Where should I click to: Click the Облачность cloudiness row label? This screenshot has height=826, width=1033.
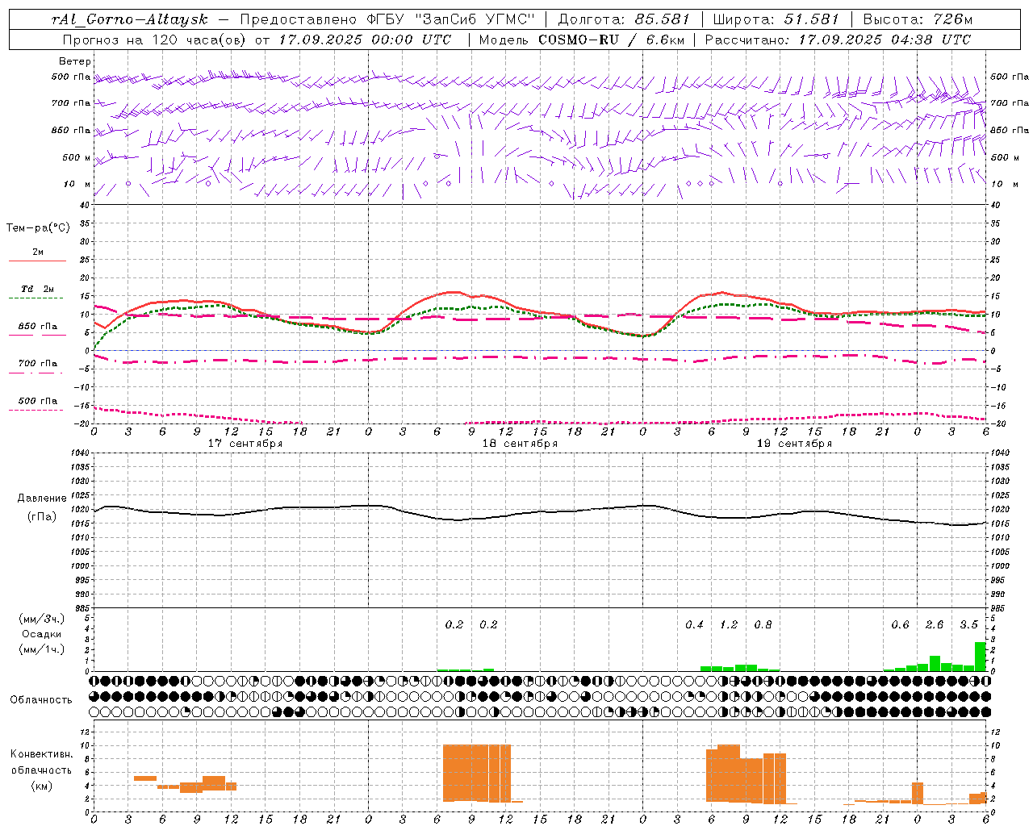click(41, 699)
